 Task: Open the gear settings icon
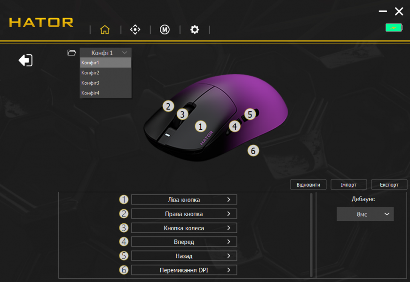[195, 30]
